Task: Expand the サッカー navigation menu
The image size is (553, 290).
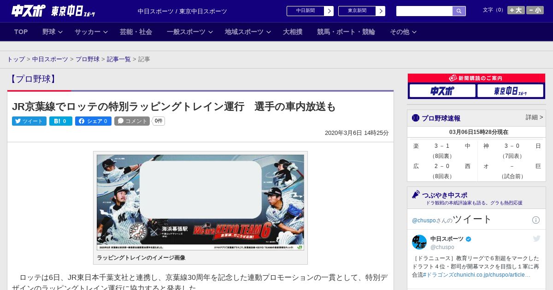Action: 91,32
